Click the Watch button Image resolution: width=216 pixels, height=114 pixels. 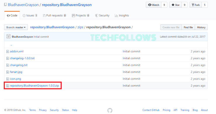(x=154, y=5)
